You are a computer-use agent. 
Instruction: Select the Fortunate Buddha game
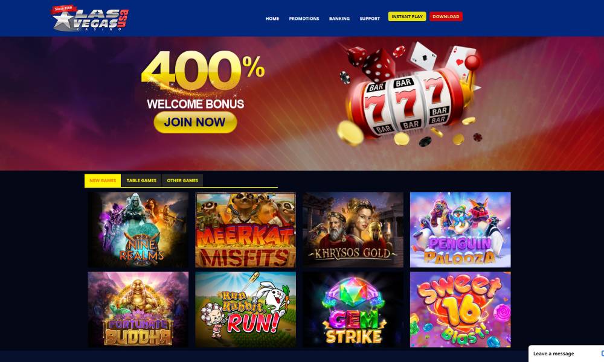pos(138,310)
